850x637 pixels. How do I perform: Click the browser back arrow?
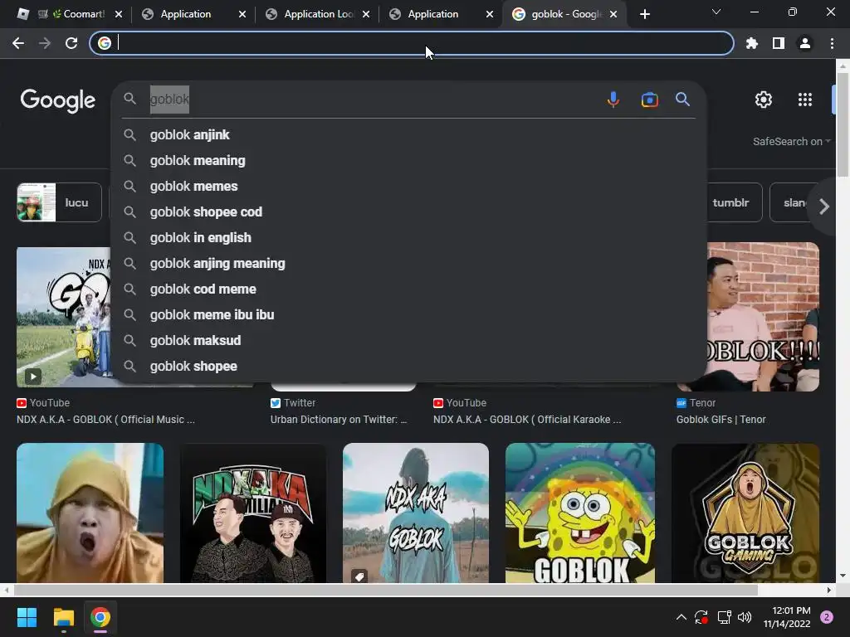18,43
